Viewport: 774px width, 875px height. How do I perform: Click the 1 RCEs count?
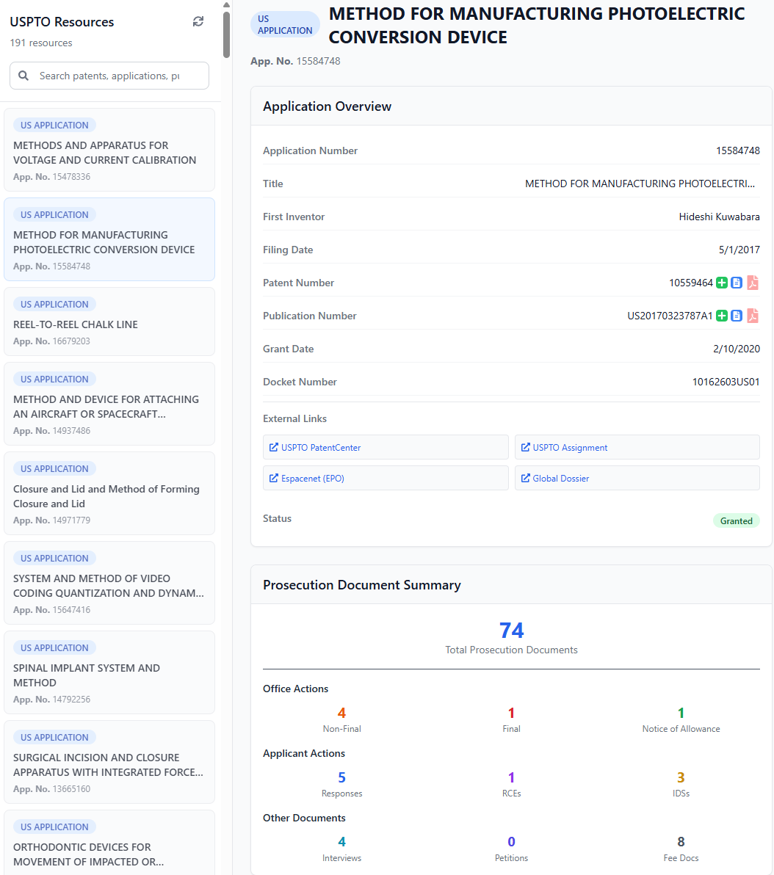tap(511, 777)
